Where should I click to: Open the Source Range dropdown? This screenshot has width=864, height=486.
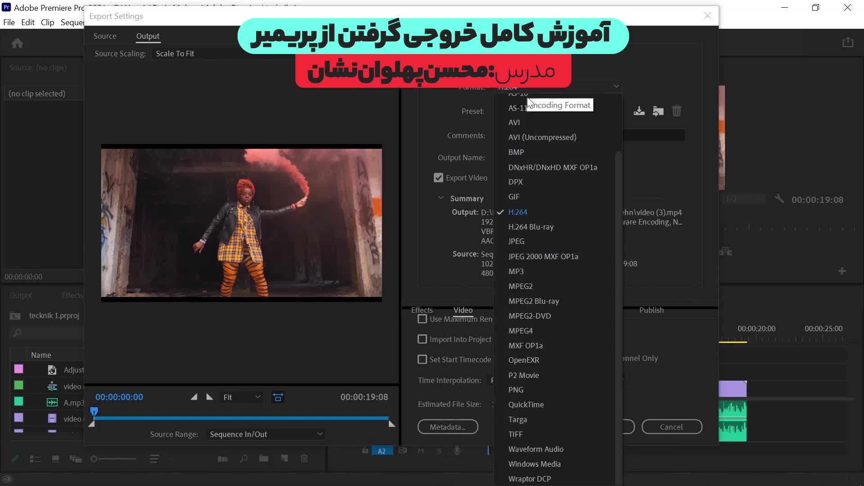coord(265,434)
